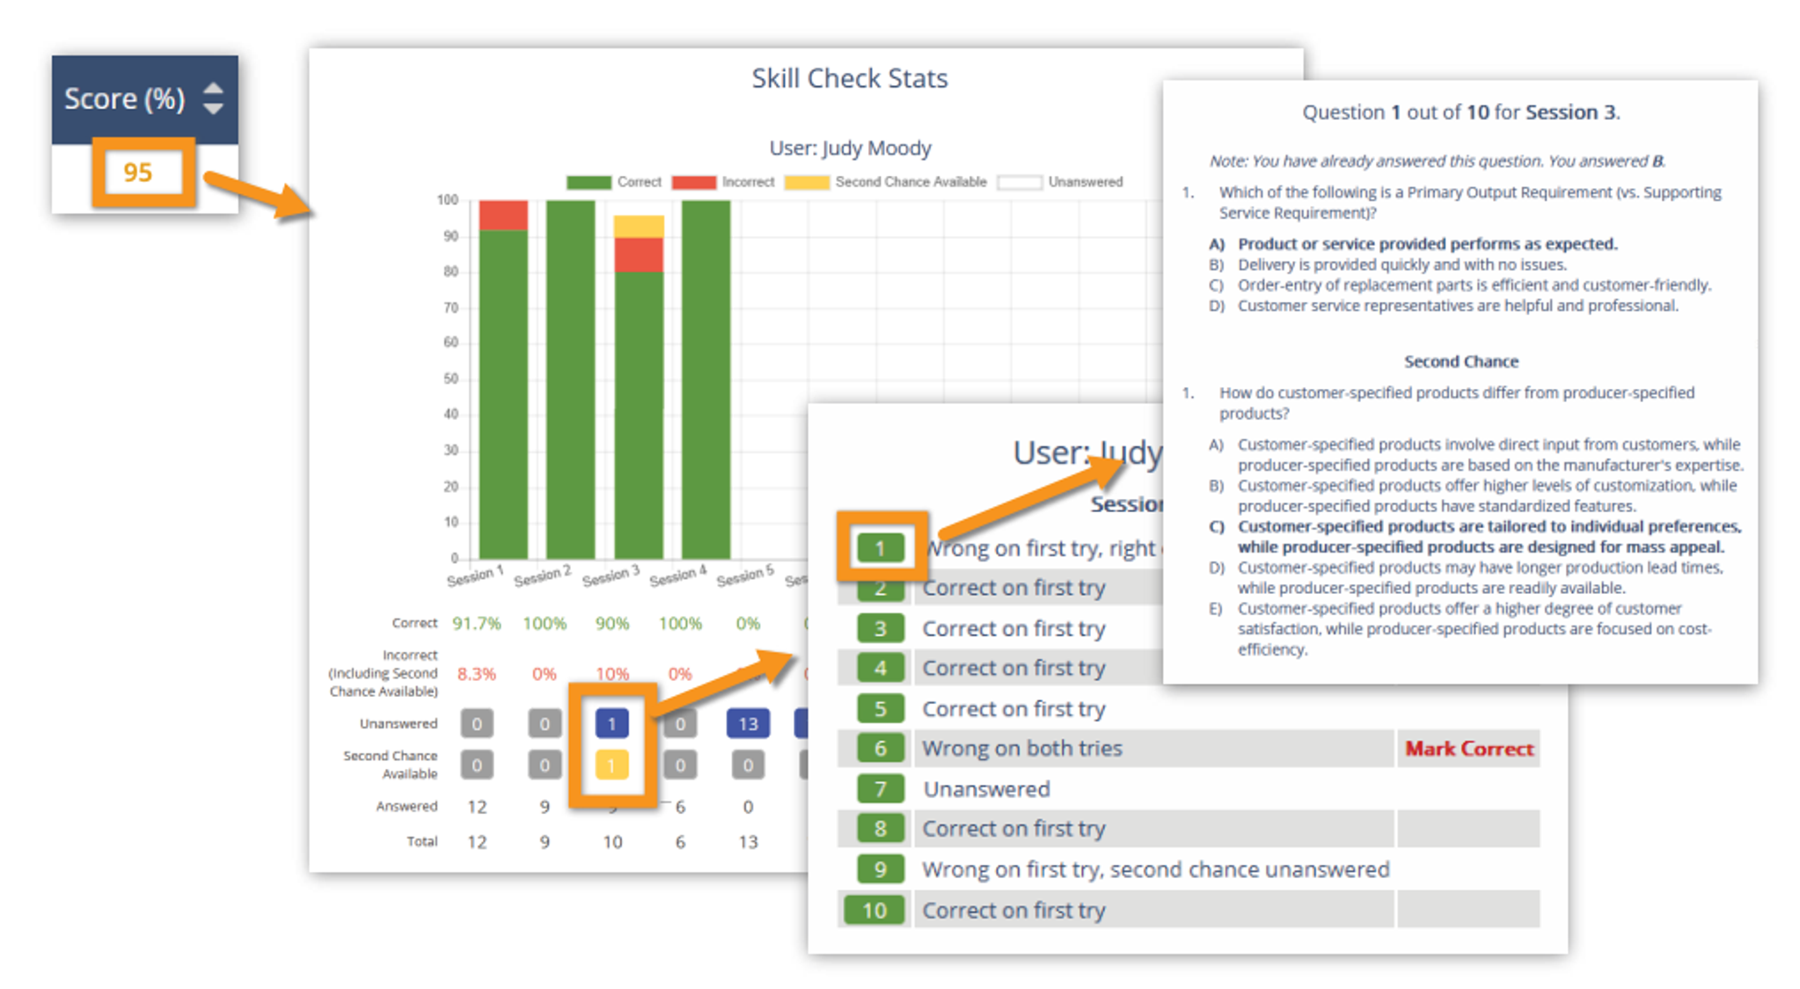Toggle the Correct legend green swatch
The width and height of the screenshot is (1800, 989).
[589, 182]
